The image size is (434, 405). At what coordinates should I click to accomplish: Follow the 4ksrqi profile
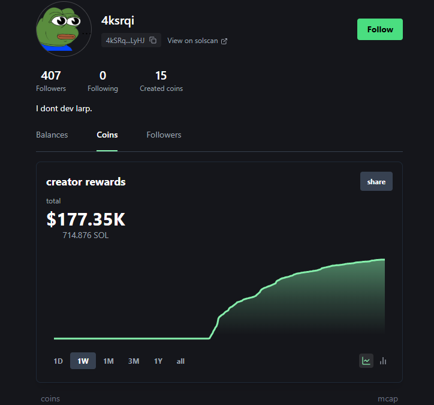379,29
